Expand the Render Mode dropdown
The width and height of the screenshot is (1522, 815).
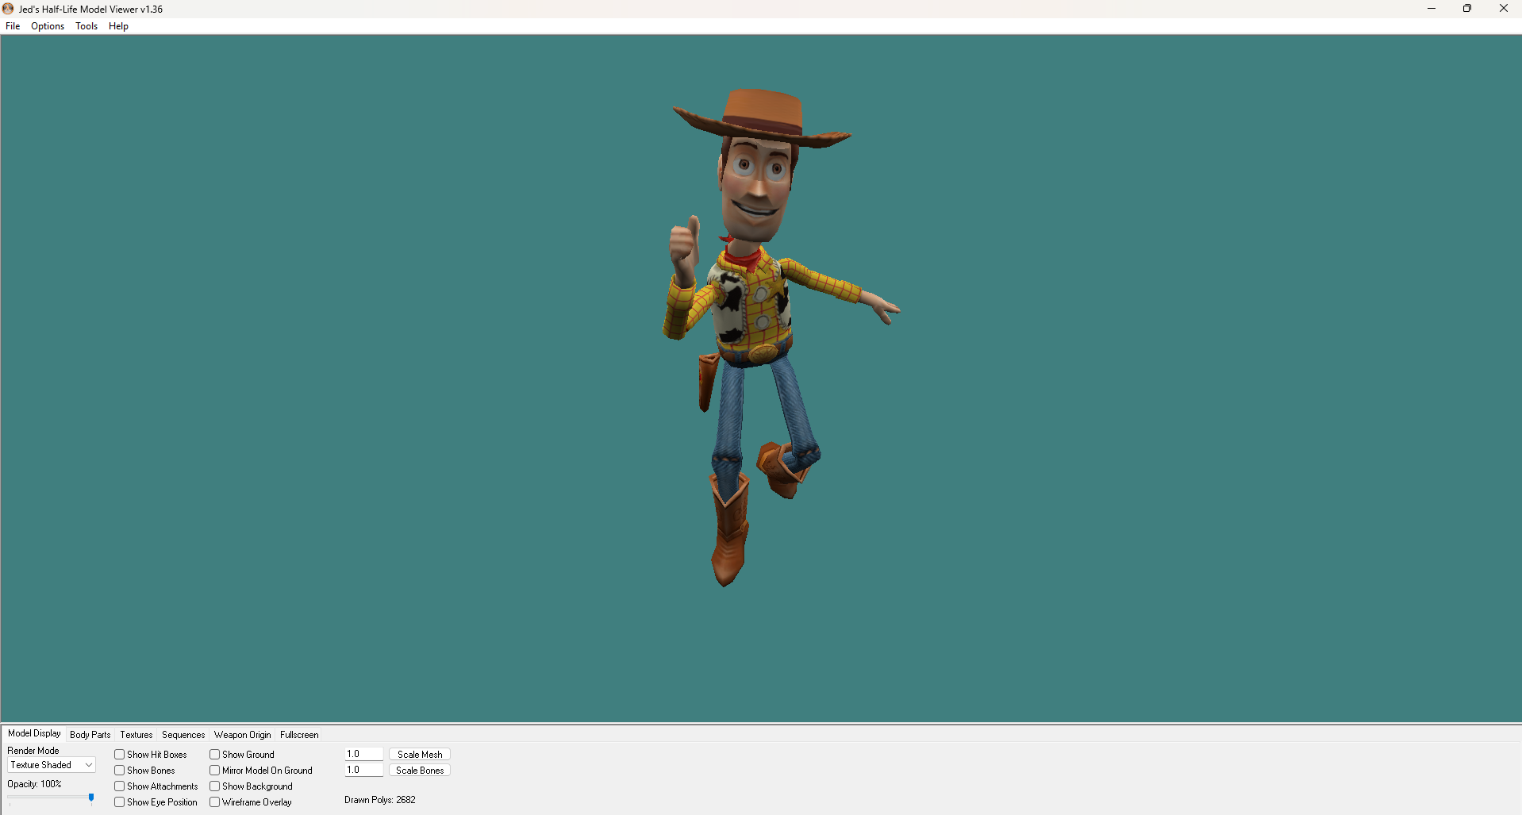(52, 765)
